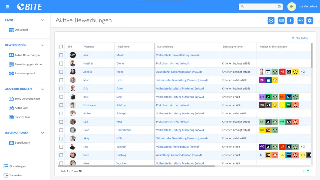Click the select-all icon in table header
This screenshot has width=320, height=180.
point(61,47)
